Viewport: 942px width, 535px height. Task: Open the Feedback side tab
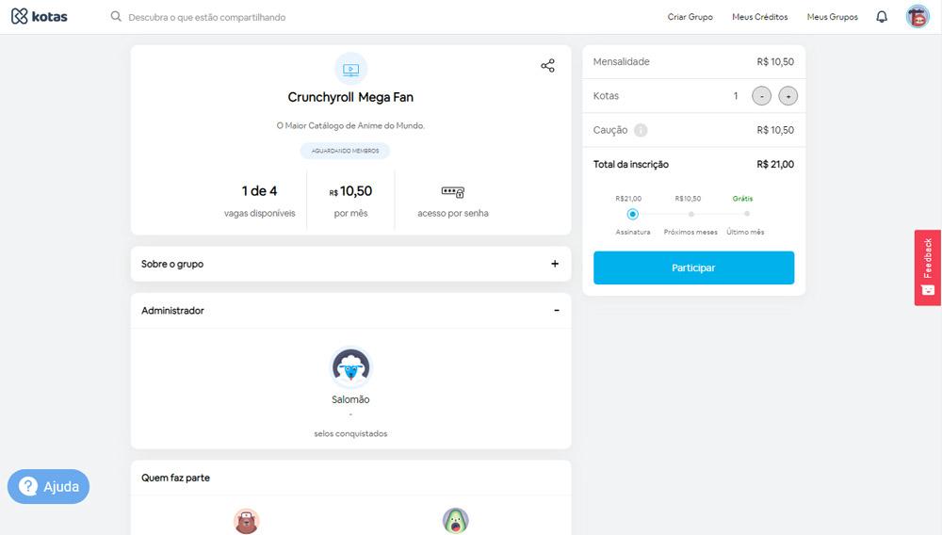928,267
